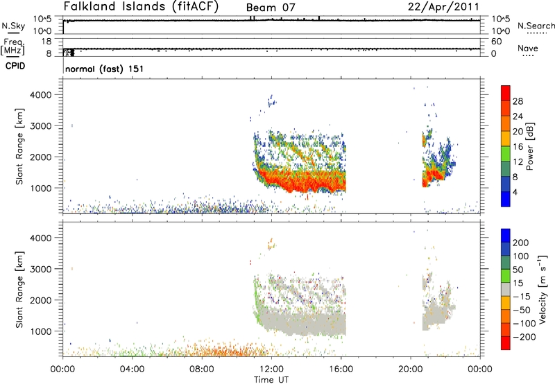Click the date '22/Apr/2011'
This screenshot has height=384, width=555.
click(443, 7)
